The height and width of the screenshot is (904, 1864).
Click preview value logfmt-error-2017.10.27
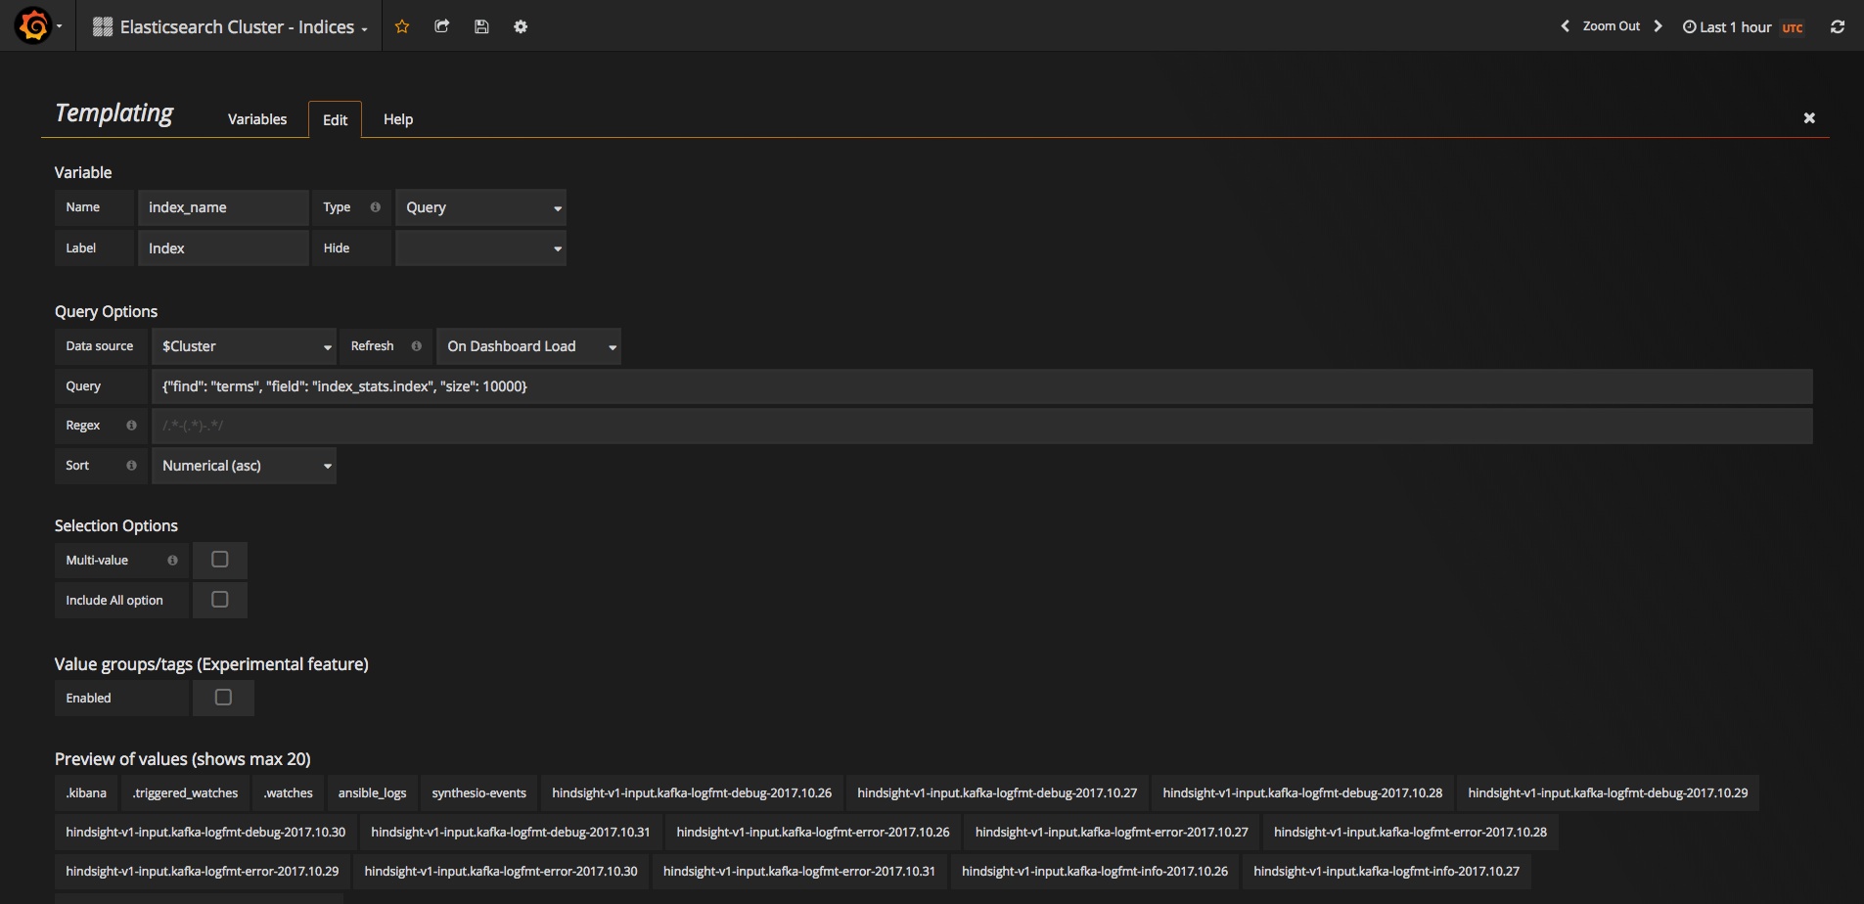click(x=1112, y=833)
